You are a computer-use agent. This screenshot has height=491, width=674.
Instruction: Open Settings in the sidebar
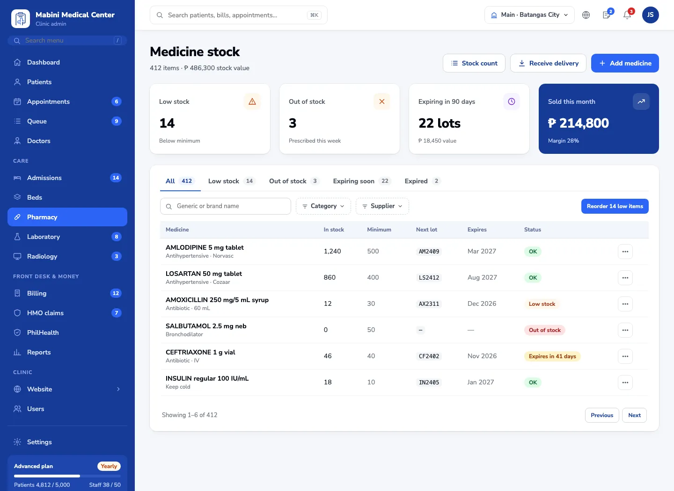67,442
